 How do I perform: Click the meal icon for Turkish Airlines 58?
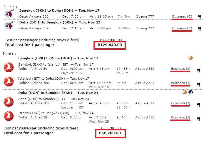pos(198,119)
